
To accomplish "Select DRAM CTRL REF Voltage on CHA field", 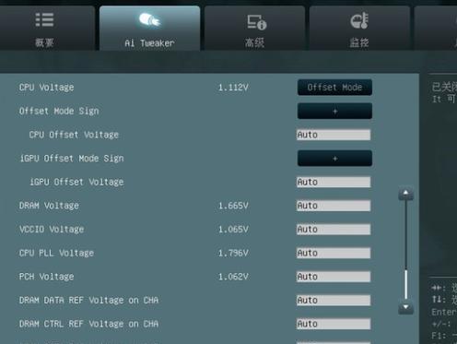I will click(334, 324).
